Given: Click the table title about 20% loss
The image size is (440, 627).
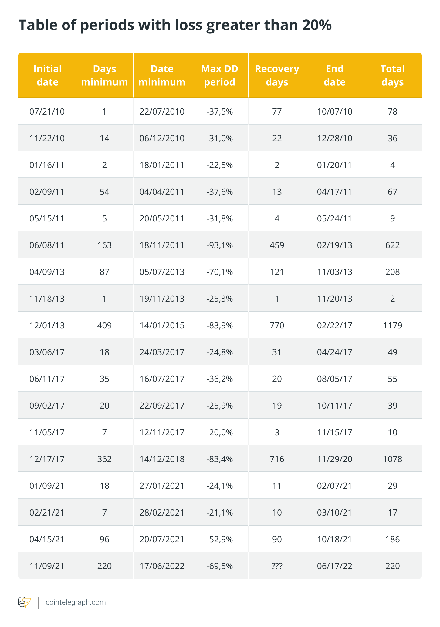Looking at the screenshot, I should 175,25.
